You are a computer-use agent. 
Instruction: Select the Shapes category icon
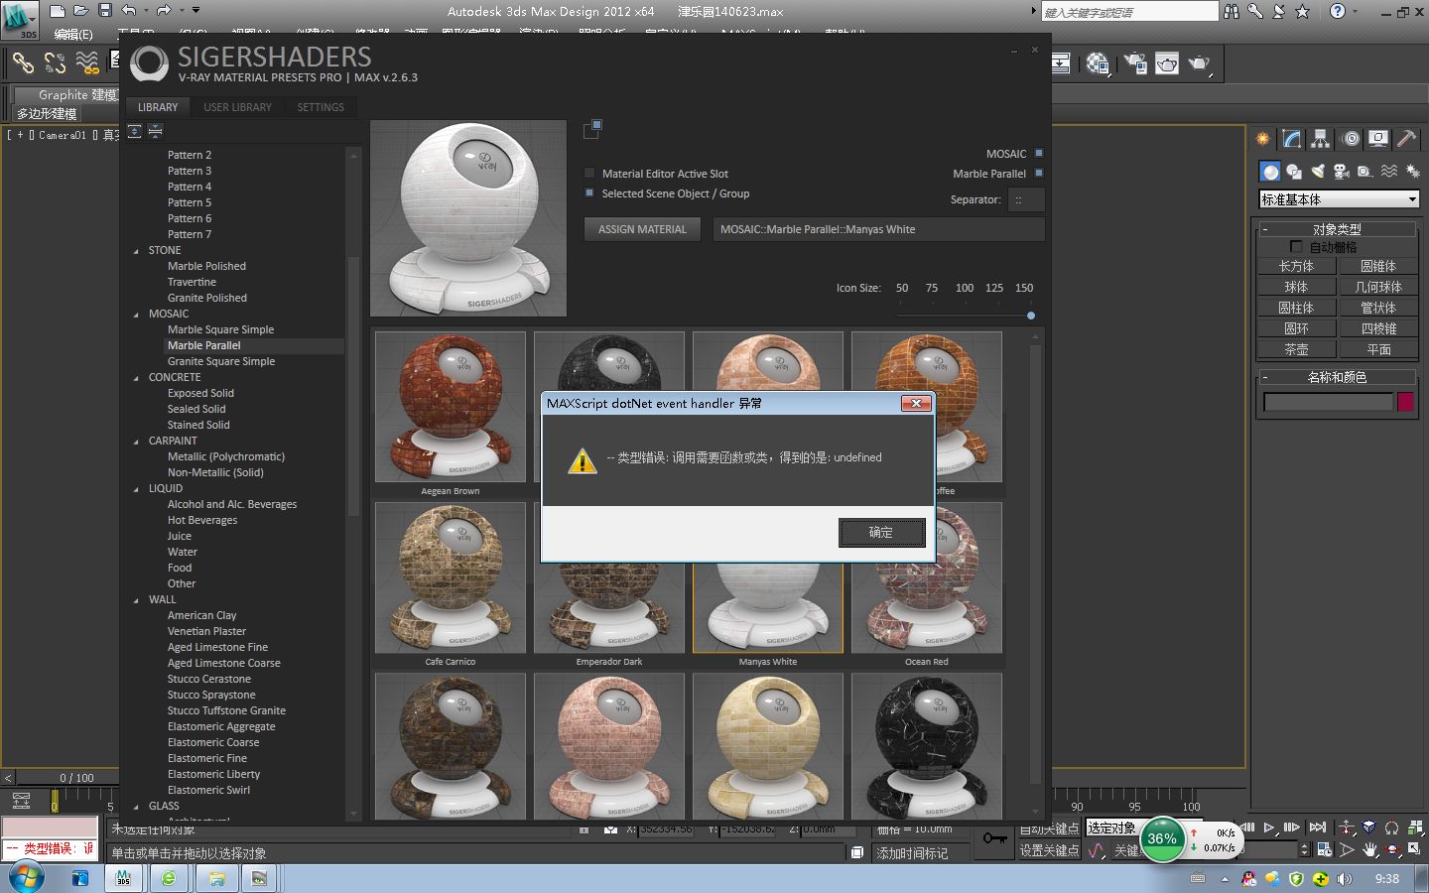[x=1294, y=172]
